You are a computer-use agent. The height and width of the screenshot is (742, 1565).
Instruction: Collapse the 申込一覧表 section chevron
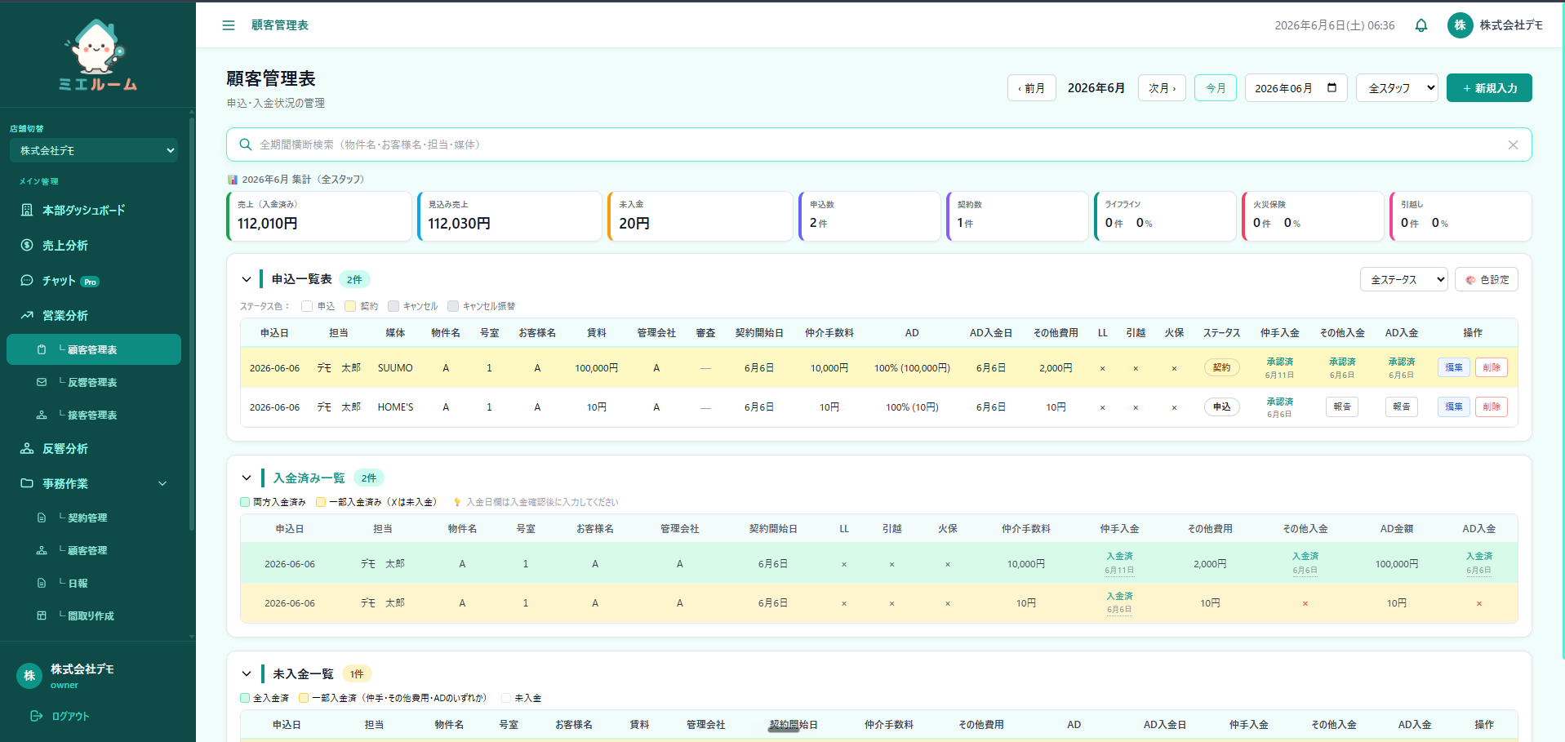[247, 279]
